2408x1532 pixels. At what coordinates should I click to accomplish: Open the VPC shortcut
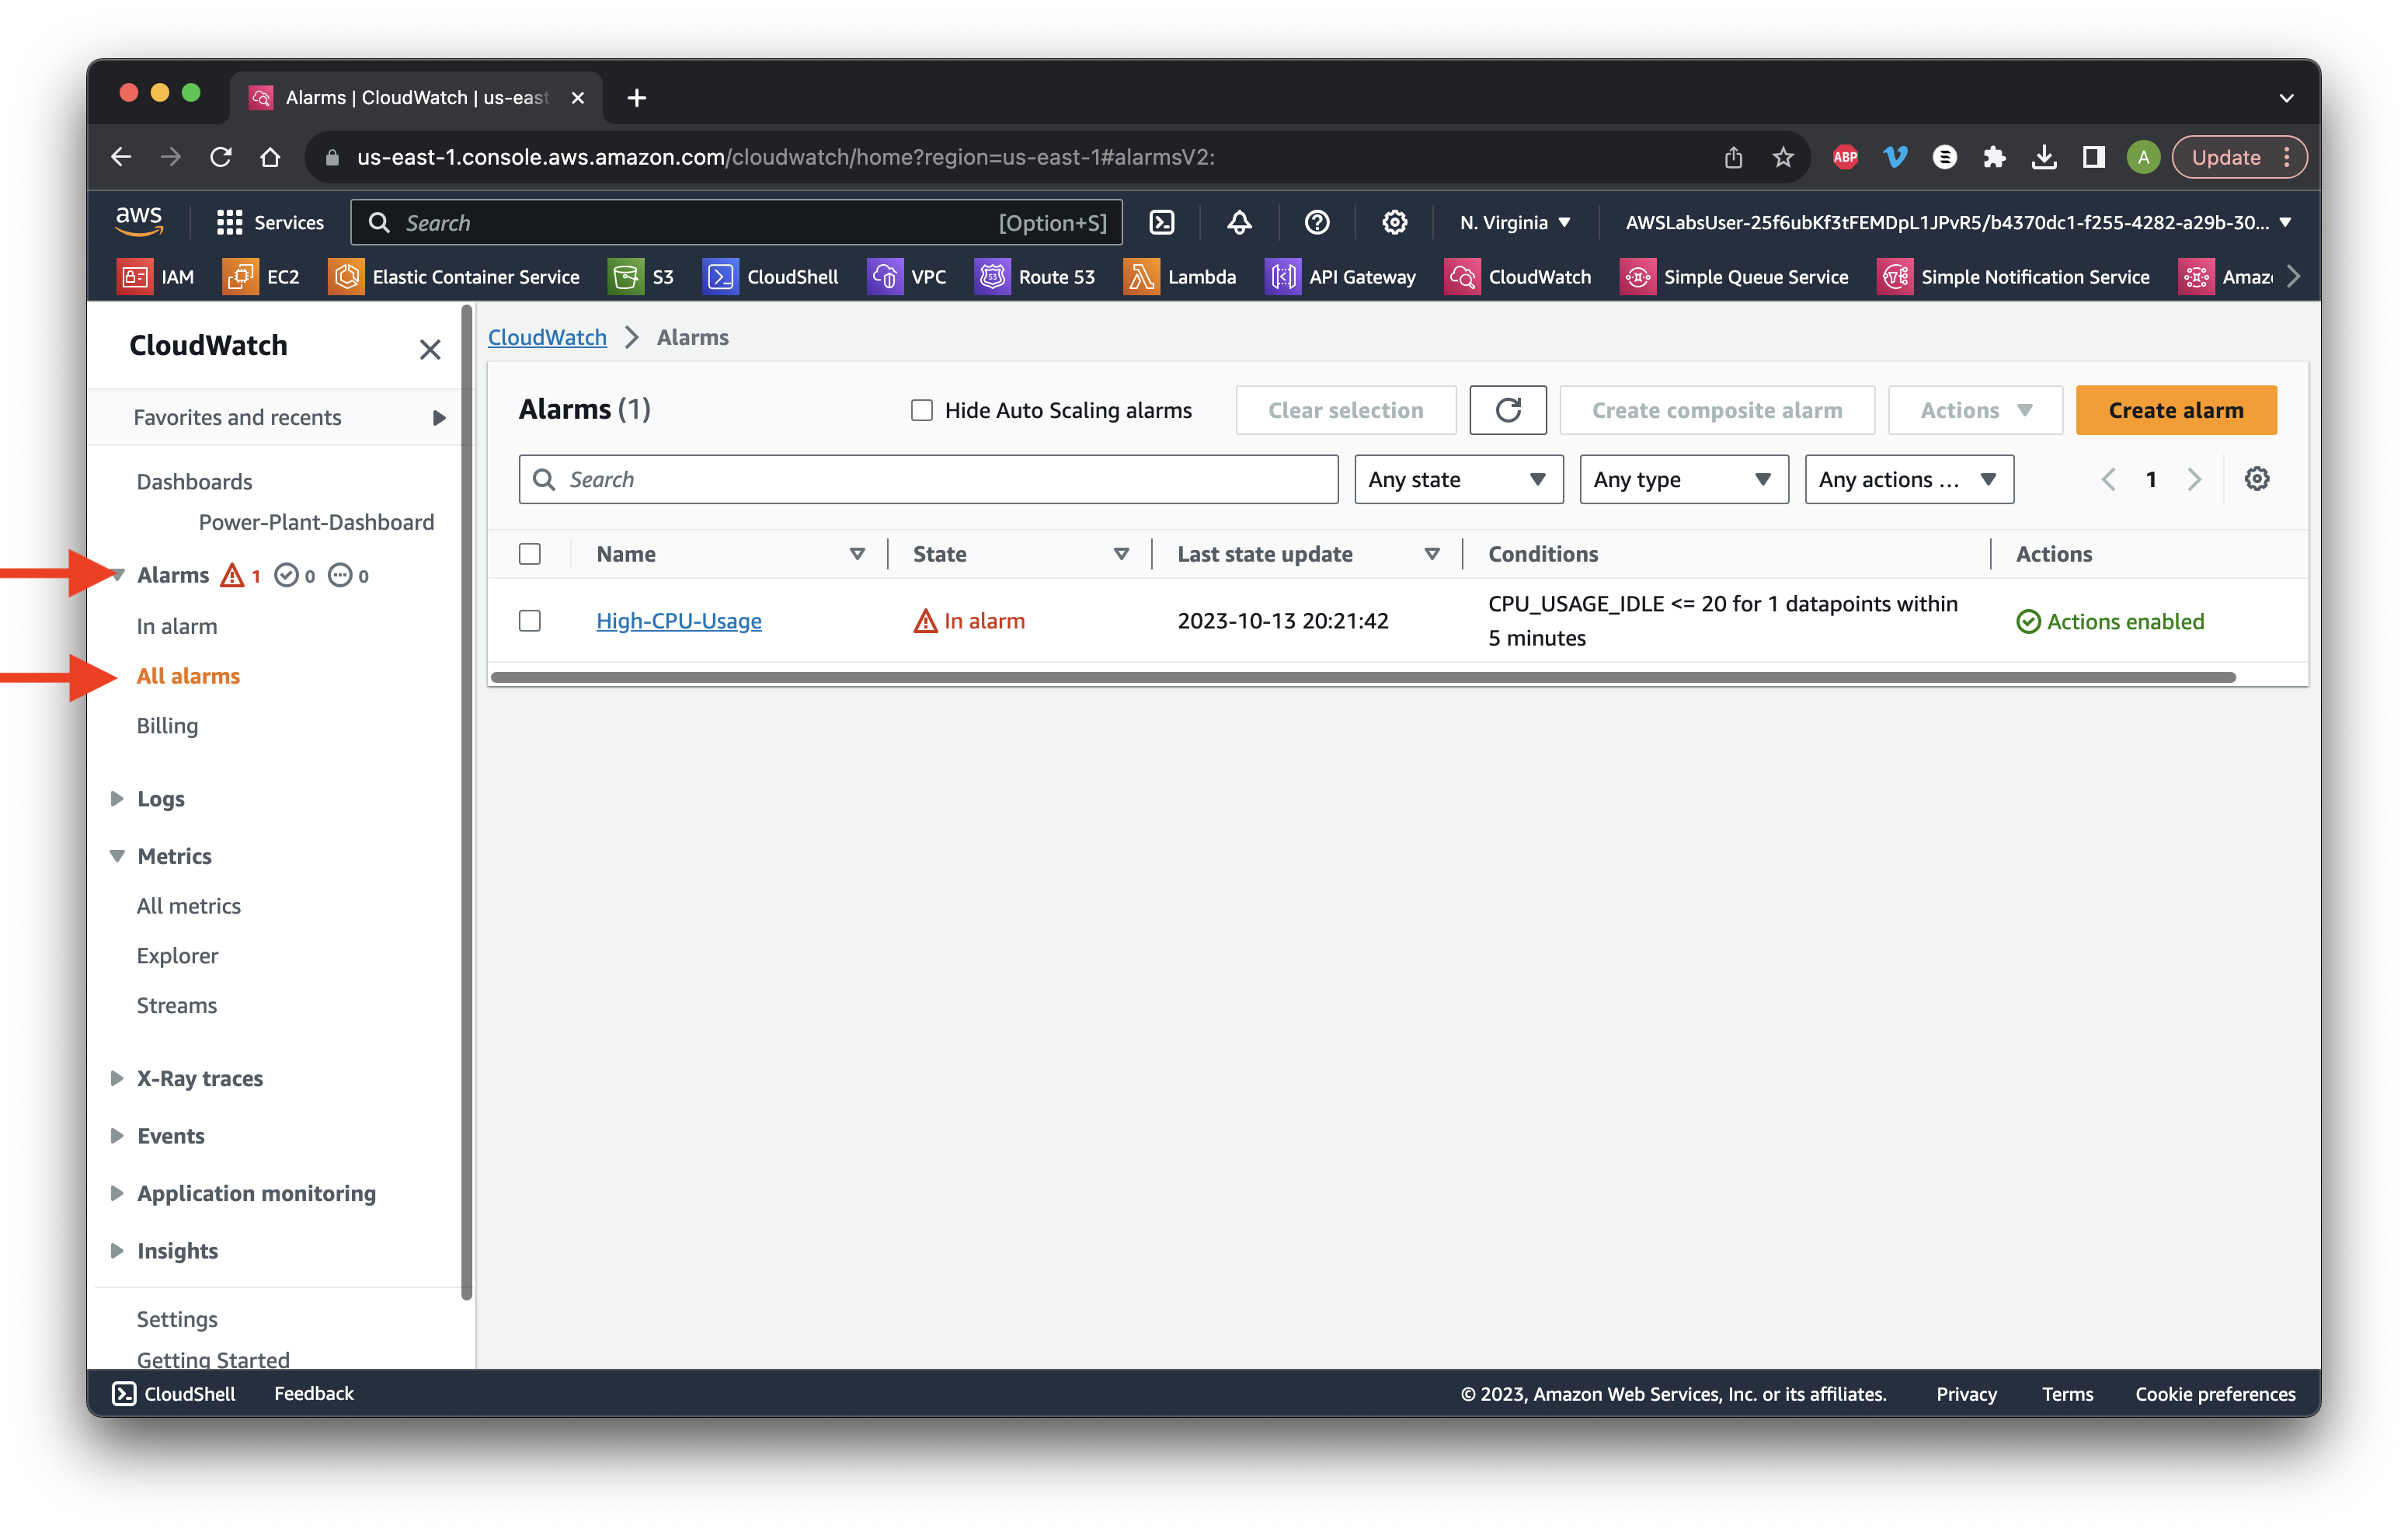907,277
